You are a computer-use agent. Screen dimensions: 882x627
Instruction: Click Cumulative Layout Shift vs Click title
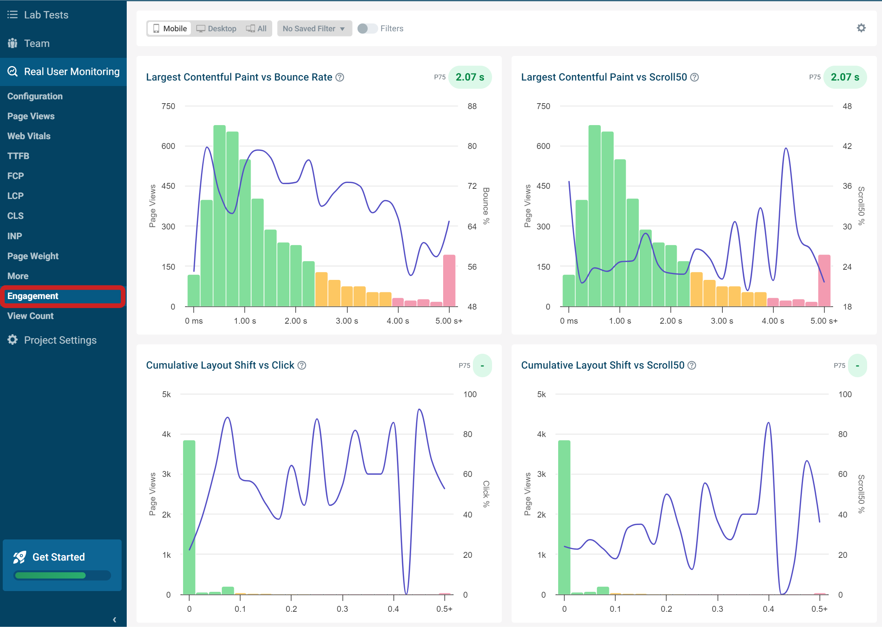pyautogui.click(x=220, y=365)
